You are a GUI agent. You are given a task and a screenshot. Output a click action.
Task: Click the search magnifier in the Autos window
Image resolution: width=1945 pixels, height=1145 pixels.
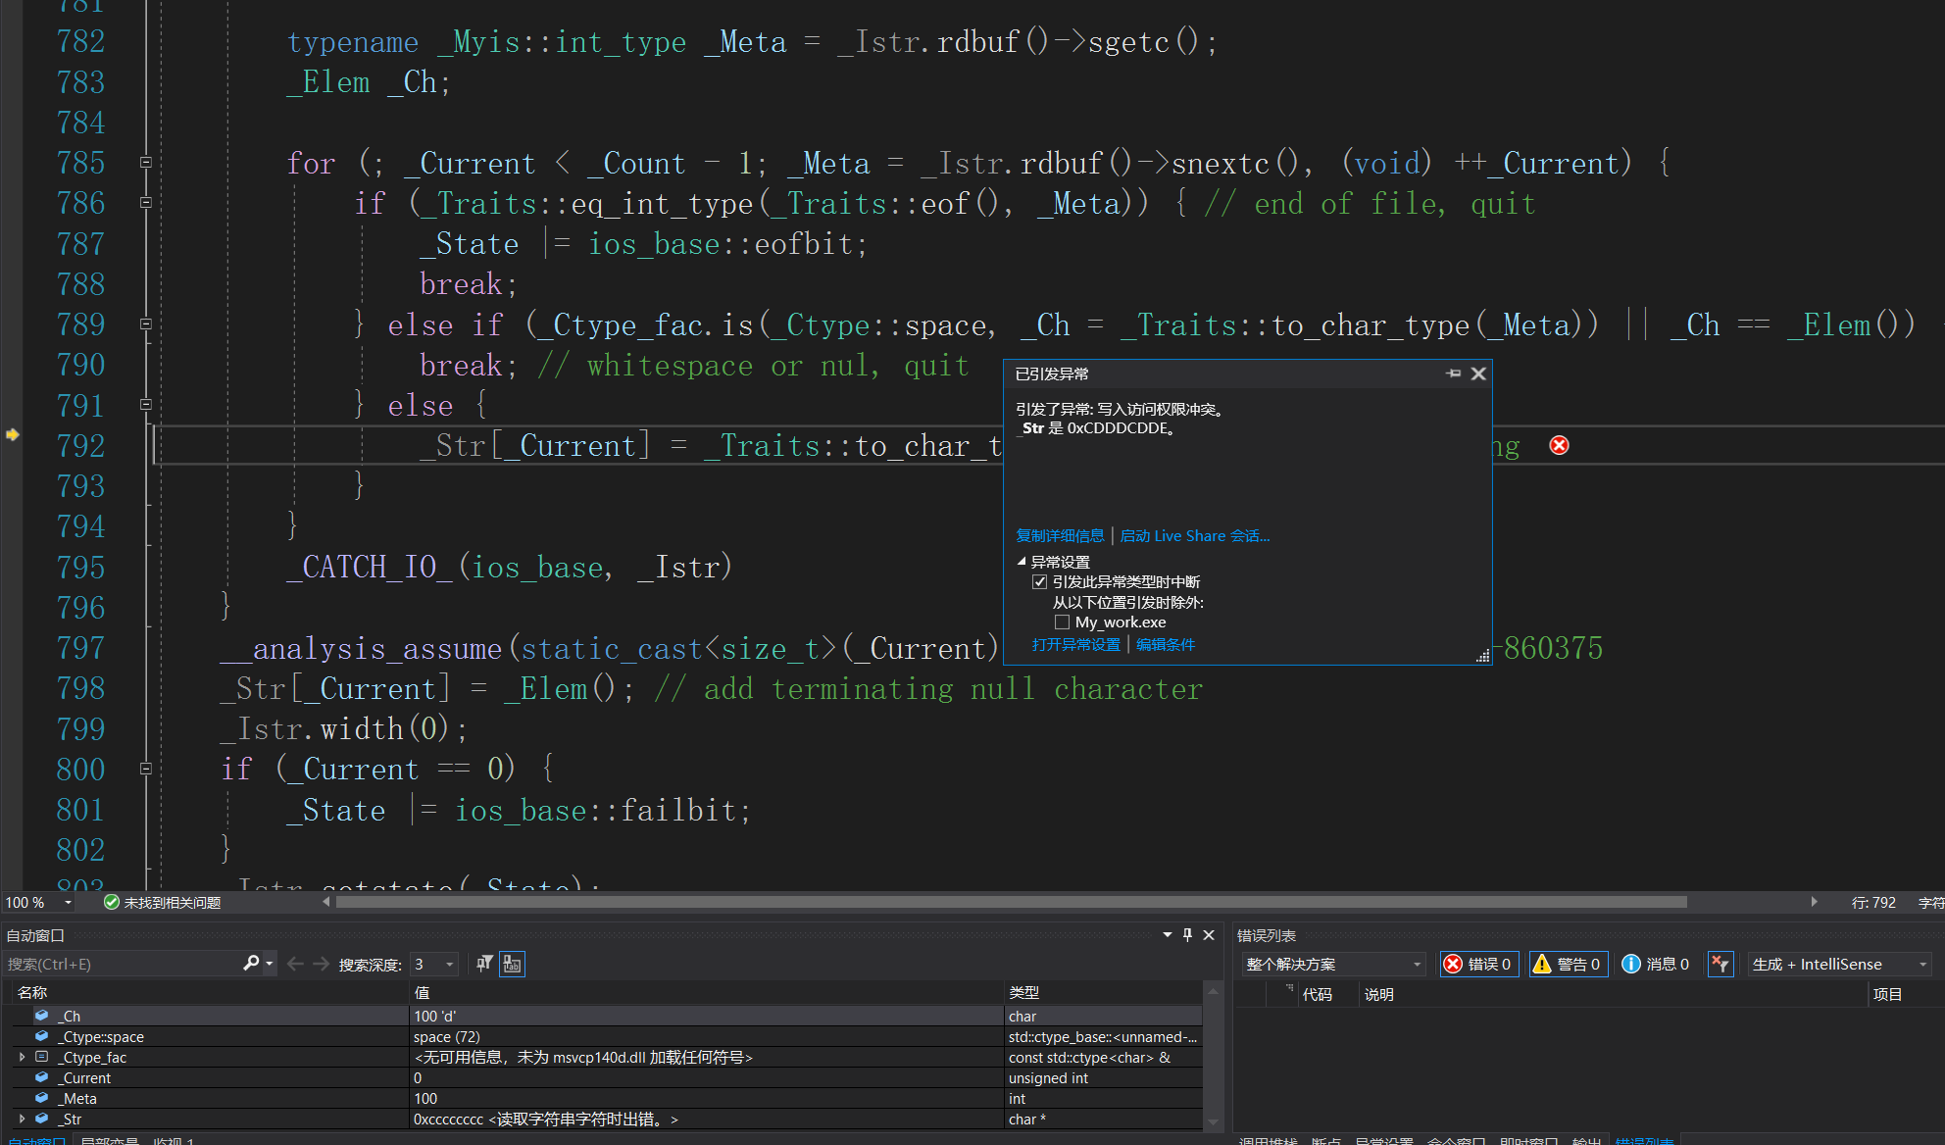(251, 964)
